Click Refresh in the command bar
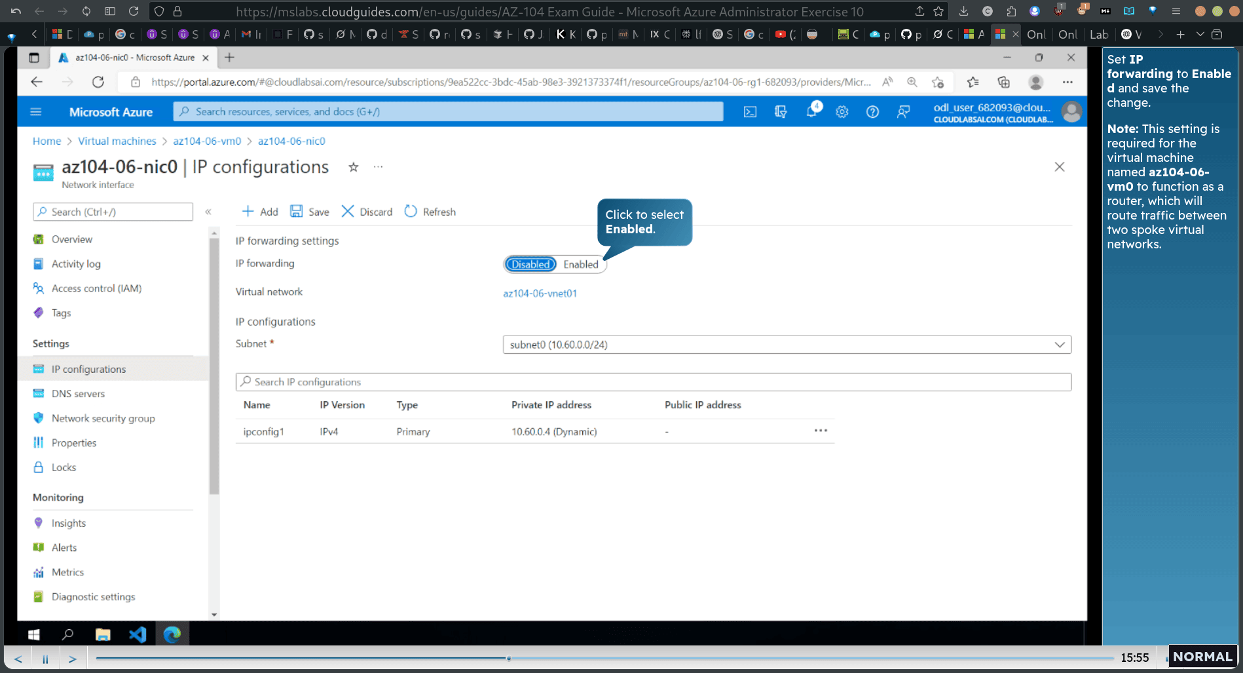1243x673 pixels. (430, 212)
